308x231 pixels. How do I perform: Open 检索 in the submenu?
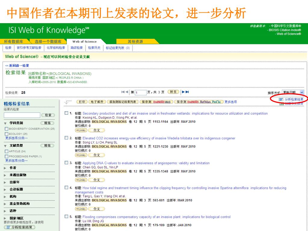tap(8, 48)
